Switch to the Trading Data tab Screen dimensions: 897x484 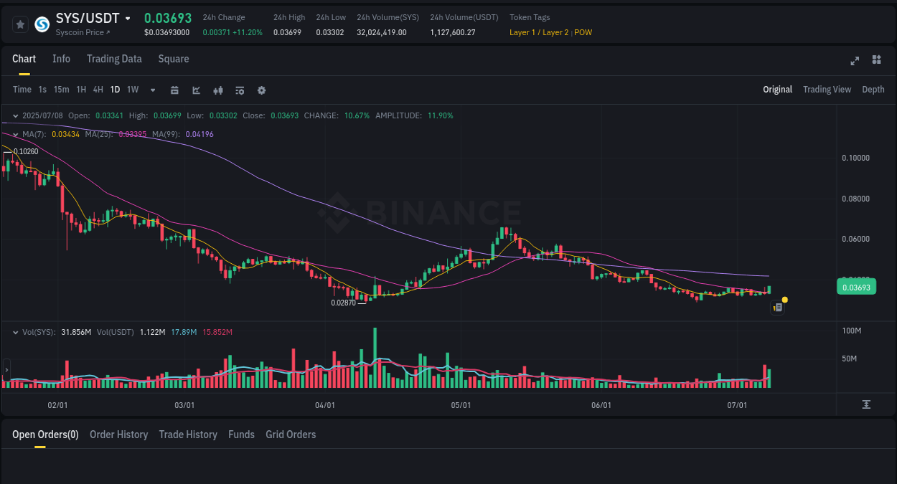114,59
